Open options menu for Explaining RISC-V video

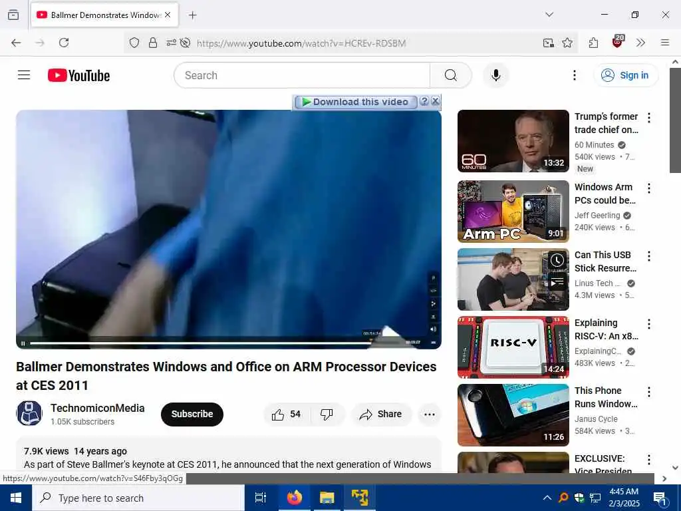pos(649,324)
